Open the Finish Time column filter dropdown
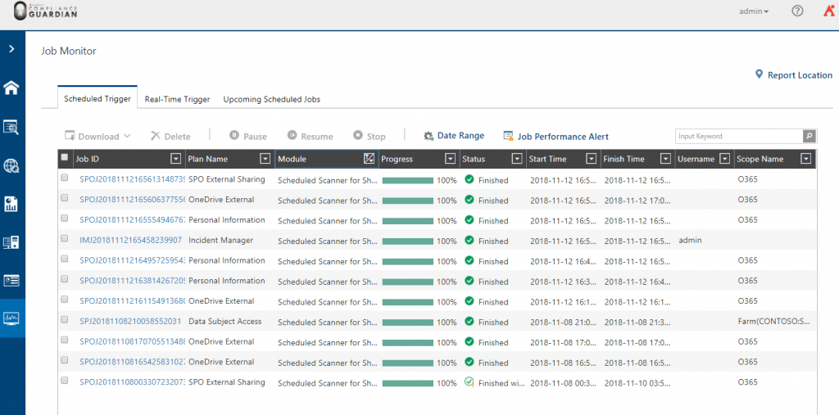Screen dimensions: 839x415 665,159
